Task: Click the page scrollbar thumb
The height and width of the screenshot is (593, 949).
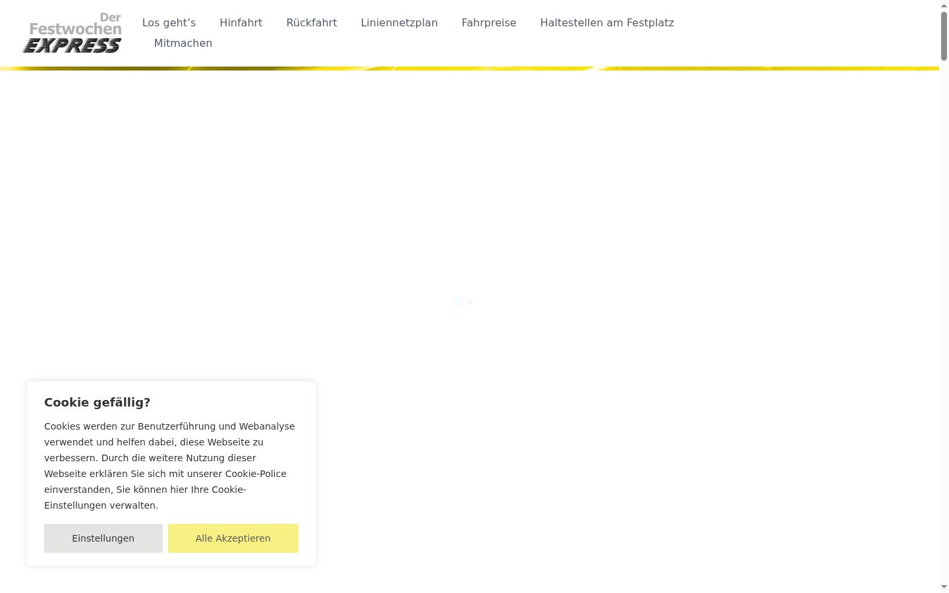Action: (x=944, y=36)
